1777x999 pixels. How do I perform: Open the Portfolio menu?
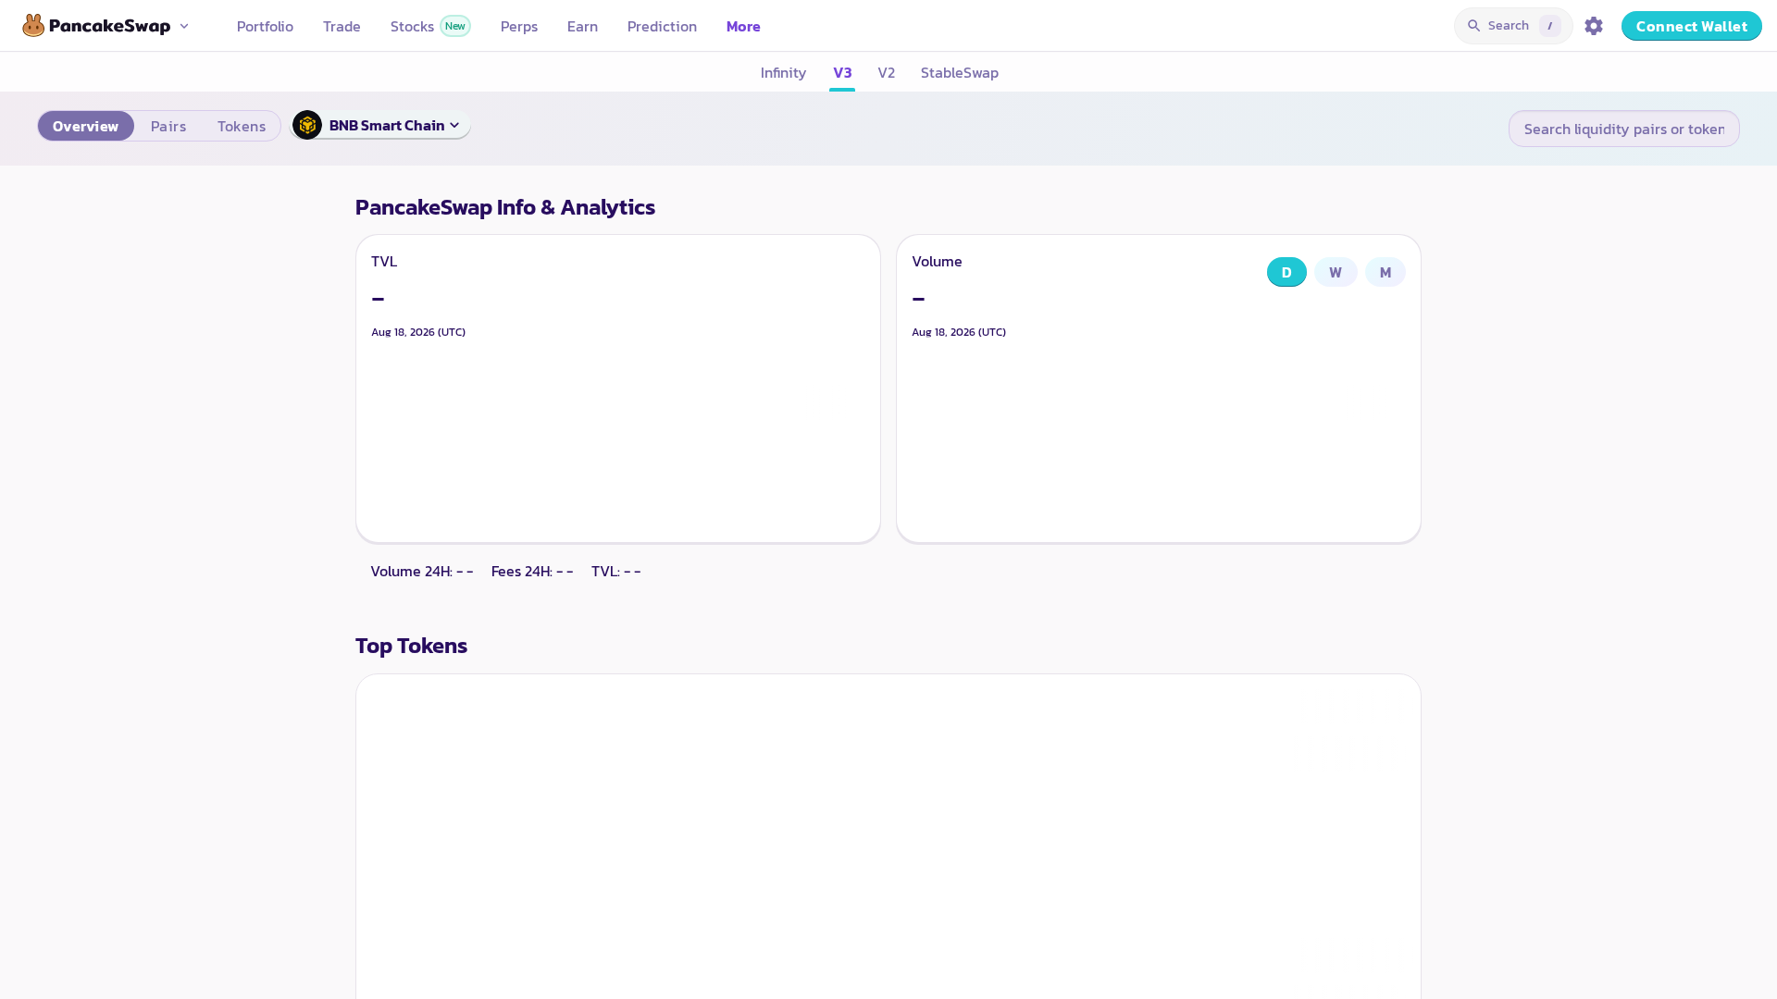pos(265,26)
